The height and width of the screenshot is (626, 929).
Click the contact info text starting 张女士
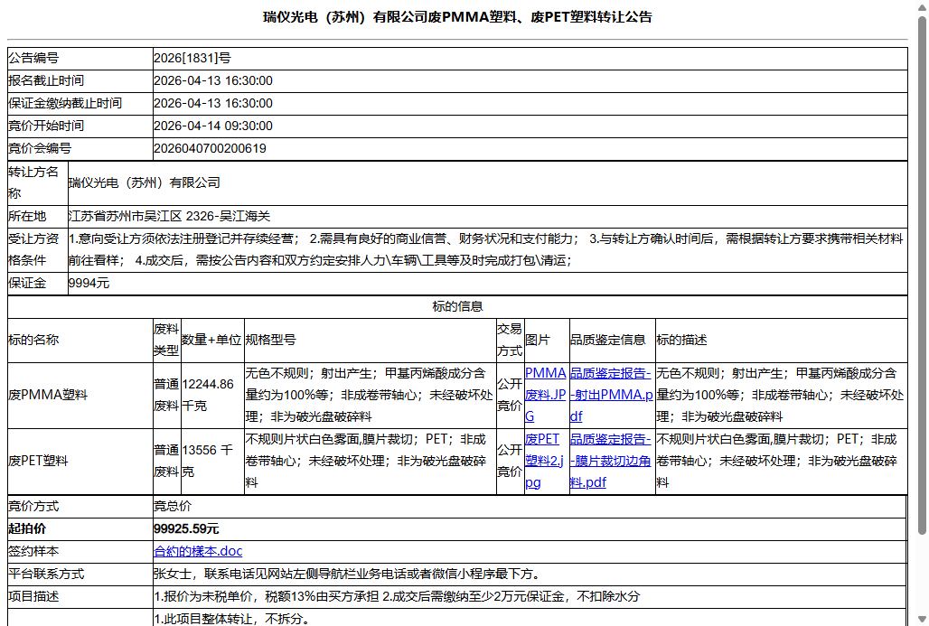347,574
